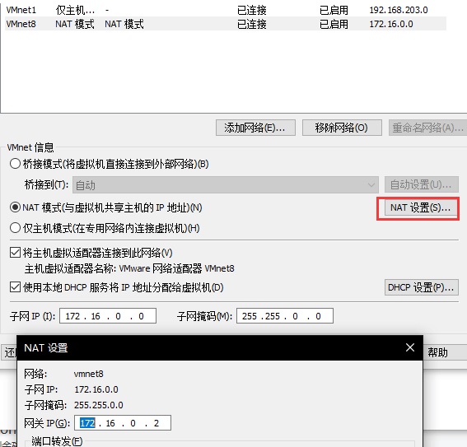Click 已启用 DHCP status in the VMnet8 row
The width and height of the screenshot is (467, 447).
tap(334, 24)
